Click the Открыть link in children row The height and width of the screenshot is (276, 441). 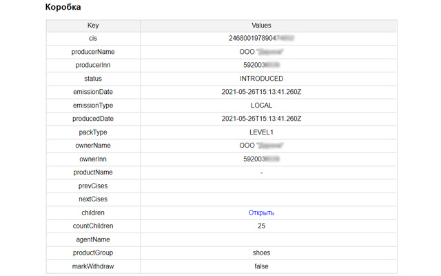[x=261, y=213]
